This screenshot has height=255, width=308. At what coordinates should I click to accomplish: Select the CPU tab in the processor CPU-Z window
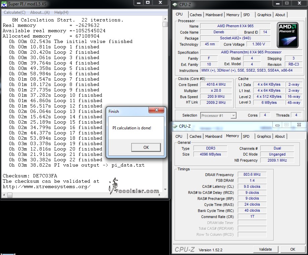(179, 14)
